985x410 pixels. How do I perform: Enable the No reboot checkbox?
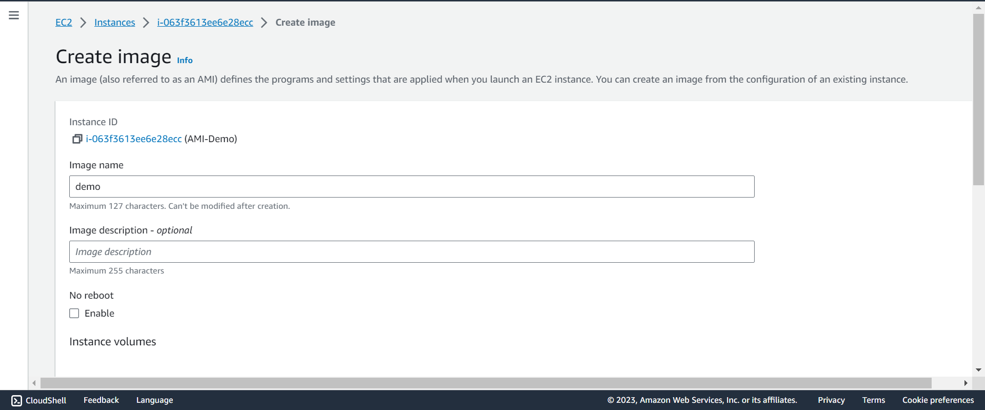(74, 314)
